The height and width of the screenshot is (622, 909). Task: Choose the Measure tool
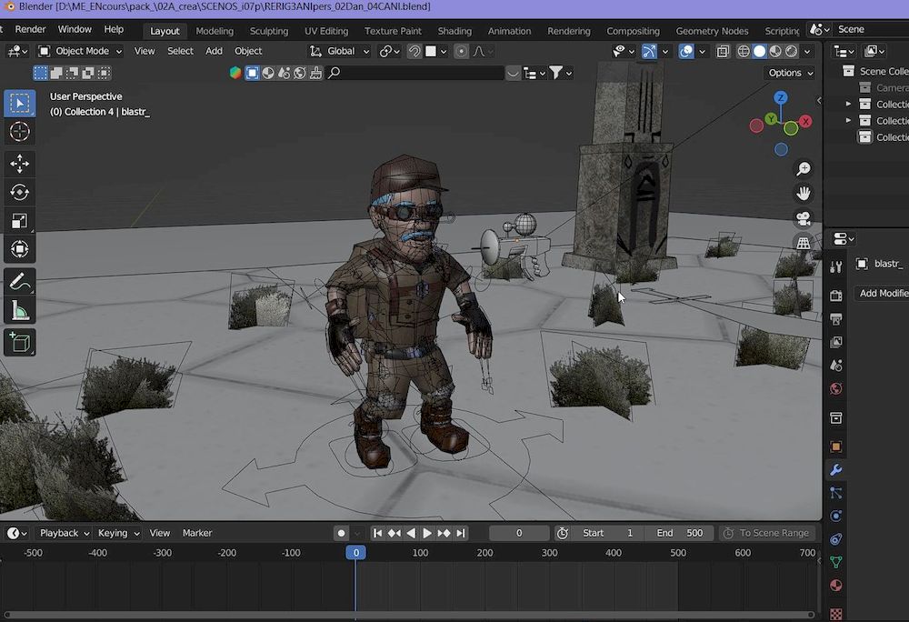coord(19,312)
